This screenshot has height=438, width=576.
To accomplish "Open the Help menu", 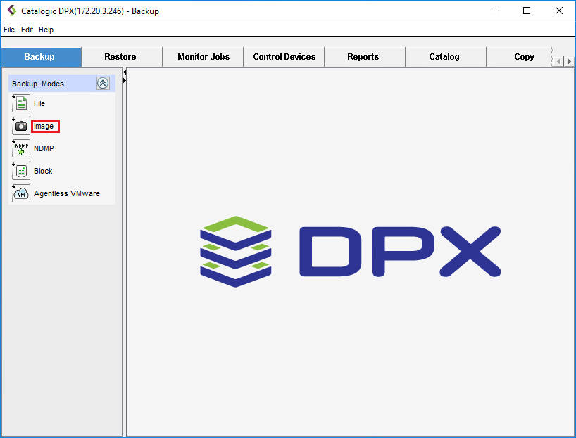I will pyautogui.click(x=46, y=30).
